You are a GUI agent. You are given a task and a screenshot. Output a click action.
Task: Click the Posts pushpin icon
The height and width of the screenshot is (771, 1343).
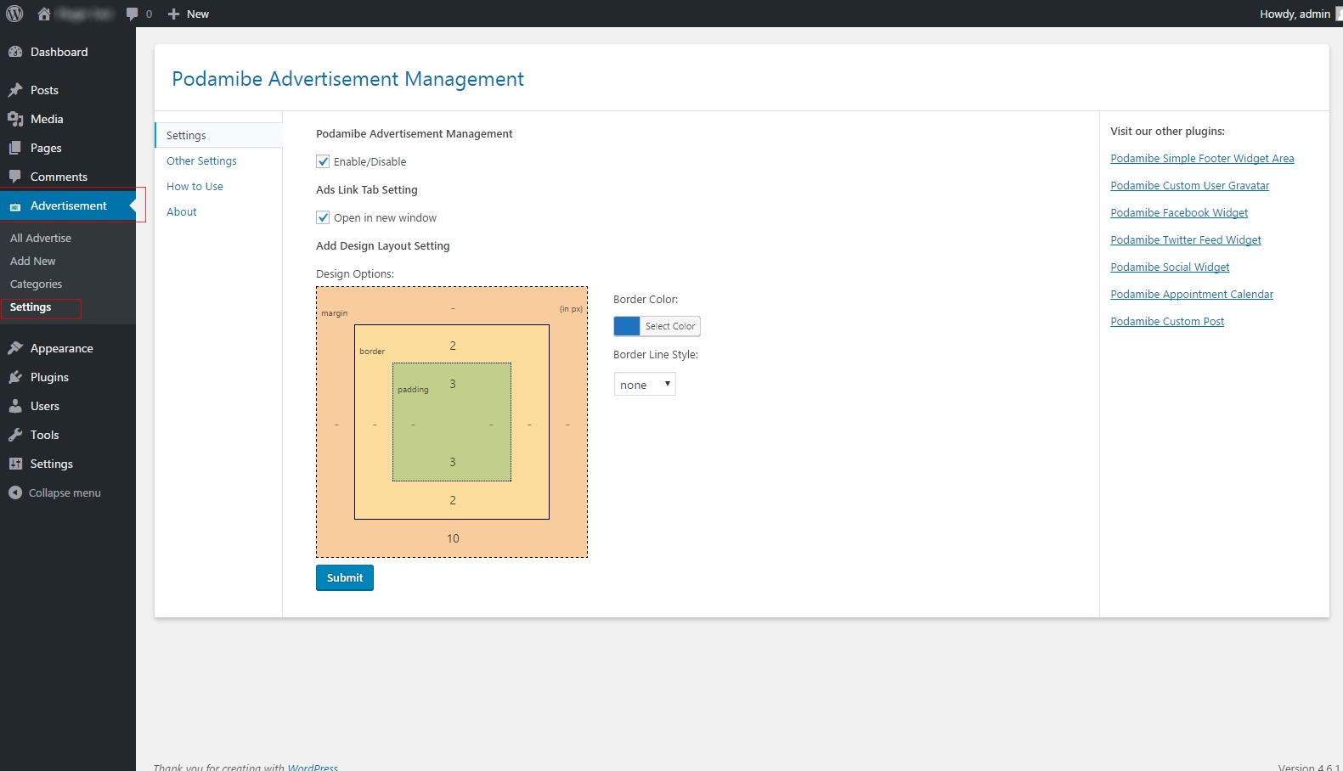[15, 90]
